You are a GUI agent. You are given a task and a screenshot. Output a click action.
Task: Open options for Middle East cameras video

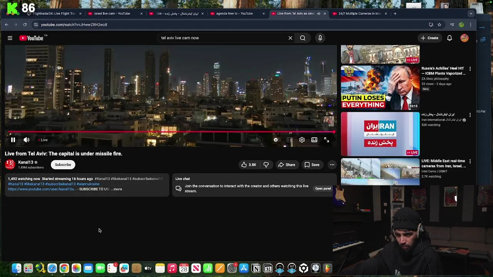(x=470, y=161)
